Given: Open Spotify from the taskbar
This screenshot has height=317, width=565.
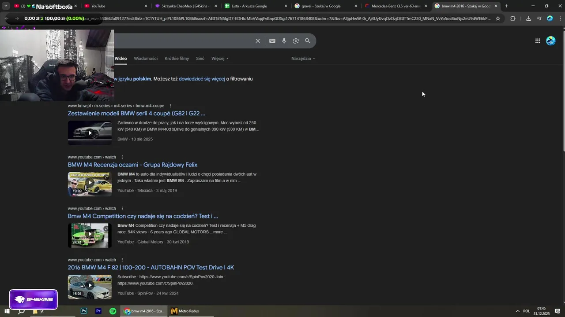Looking at the screenshot, I should [x=113, y=311].
